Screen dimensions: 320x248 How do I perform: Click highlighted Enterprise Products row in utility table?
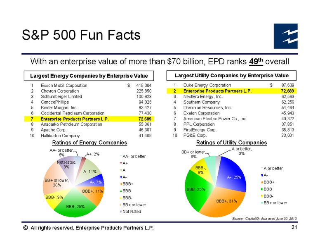click(x=231, y=91)
